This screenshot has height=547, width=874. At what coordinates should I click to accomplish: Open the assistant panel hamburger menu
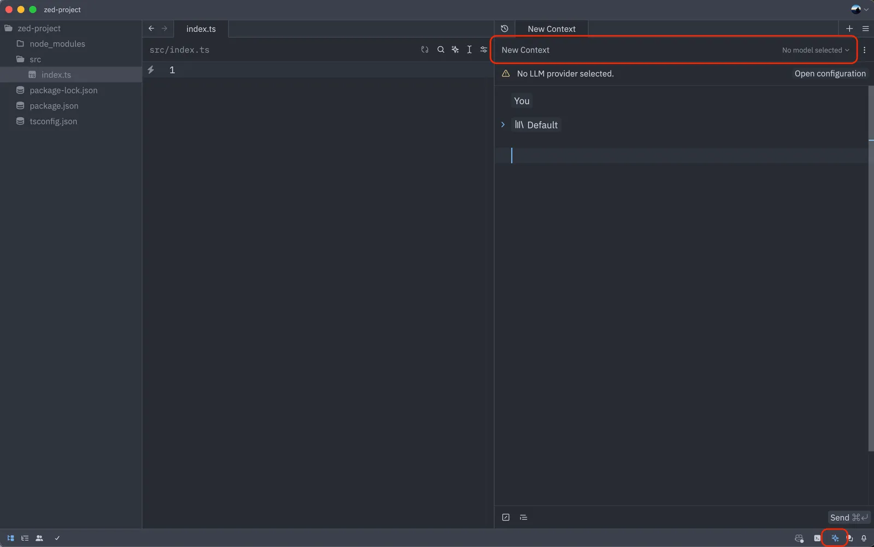click(866, 28)
